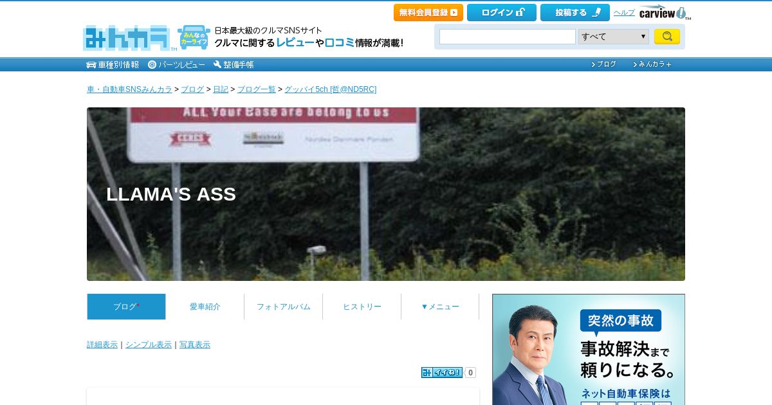This screenshot has width=772, height=405.
Task: Open パーツレビュー in blue navigation bar
Action: click(176, 64)
